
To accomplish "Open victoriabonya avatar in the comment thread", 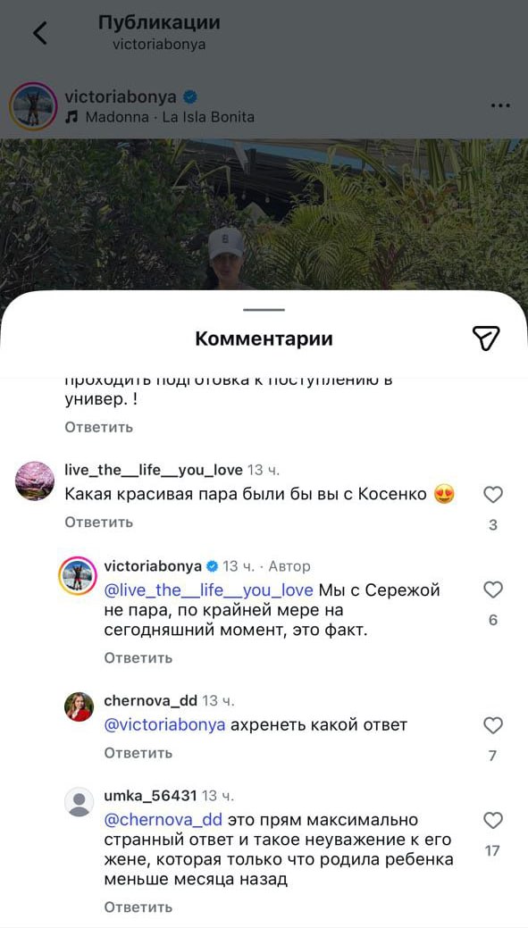I will 78,576.
